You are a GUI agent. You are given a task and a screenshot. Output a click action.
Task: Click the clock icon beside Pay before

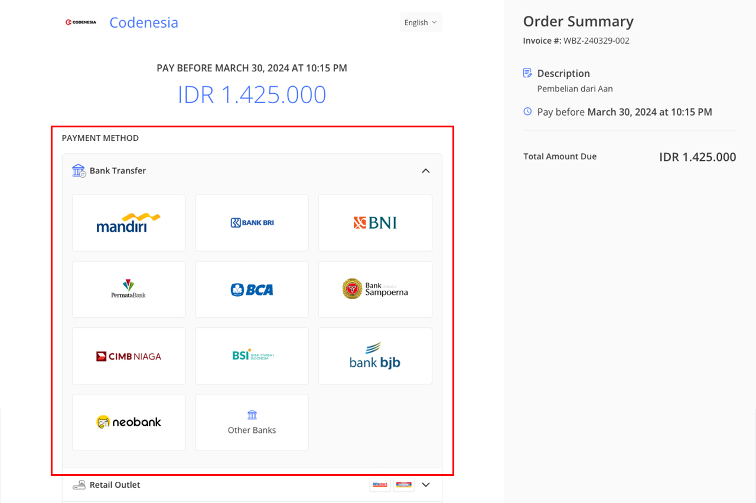(x=527, y=111)
